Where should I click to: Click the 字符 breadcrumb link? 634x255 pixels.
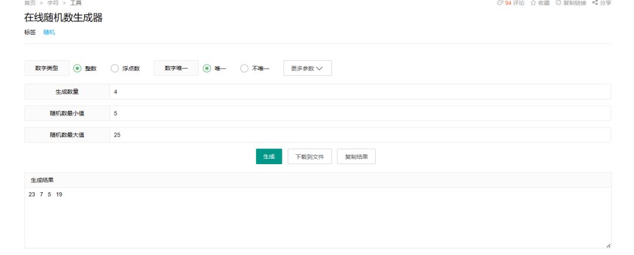click(x=53, y=3)
